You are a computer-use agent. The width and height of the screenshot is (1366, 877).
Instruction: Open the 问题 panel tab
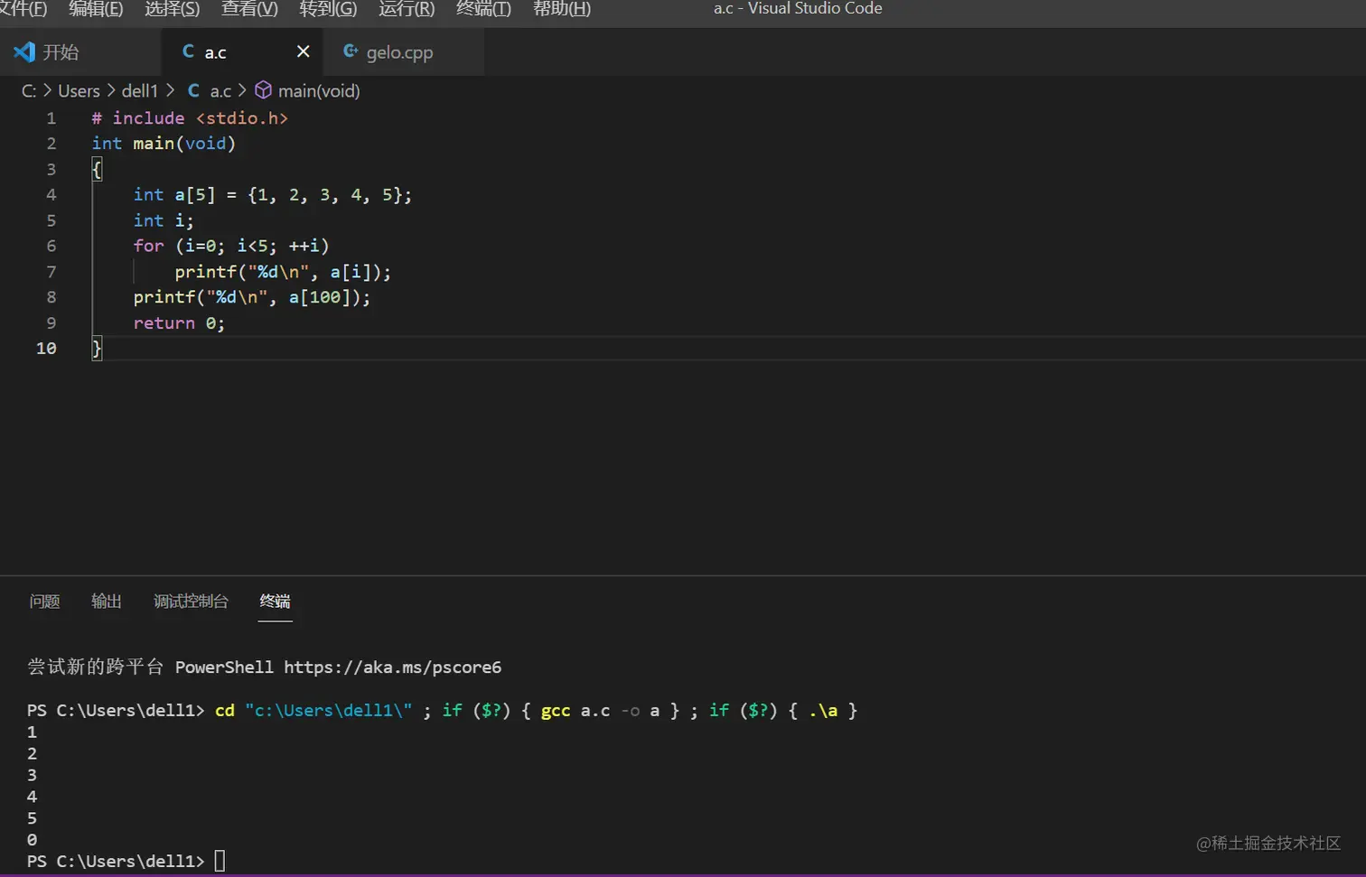click(44, 602)
